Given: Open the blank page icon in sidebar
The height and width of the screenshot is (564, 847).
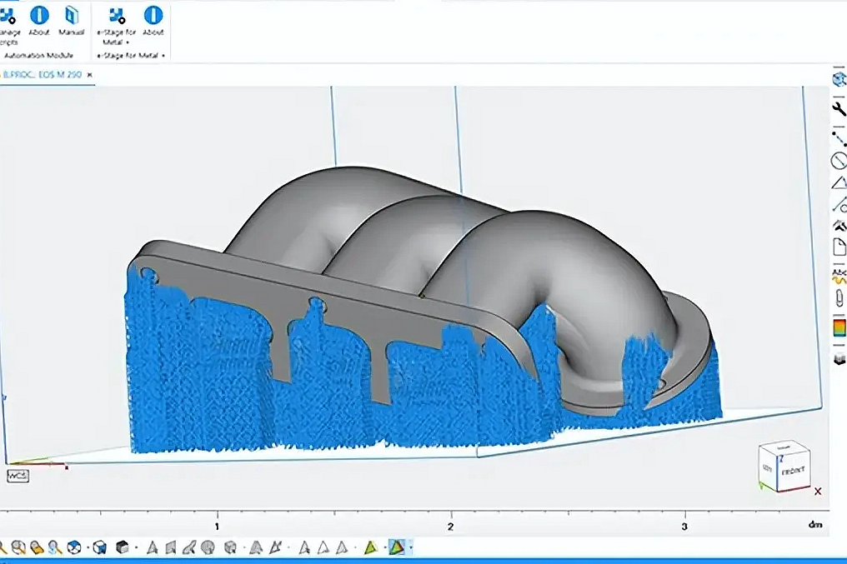Looking at the screenshot, I should tap(839, 247).
